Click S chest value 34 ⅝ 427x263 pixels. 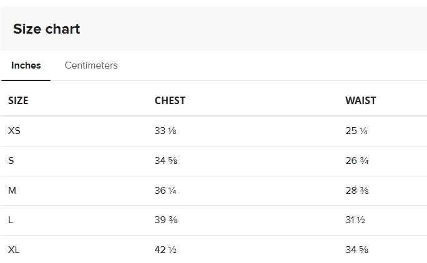tap(166, 161)
